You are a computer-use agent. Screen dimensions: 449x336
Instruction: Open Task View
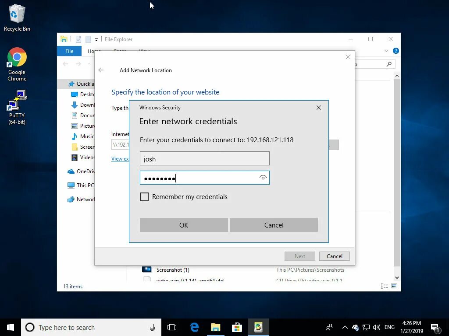[x=171, y=327]
